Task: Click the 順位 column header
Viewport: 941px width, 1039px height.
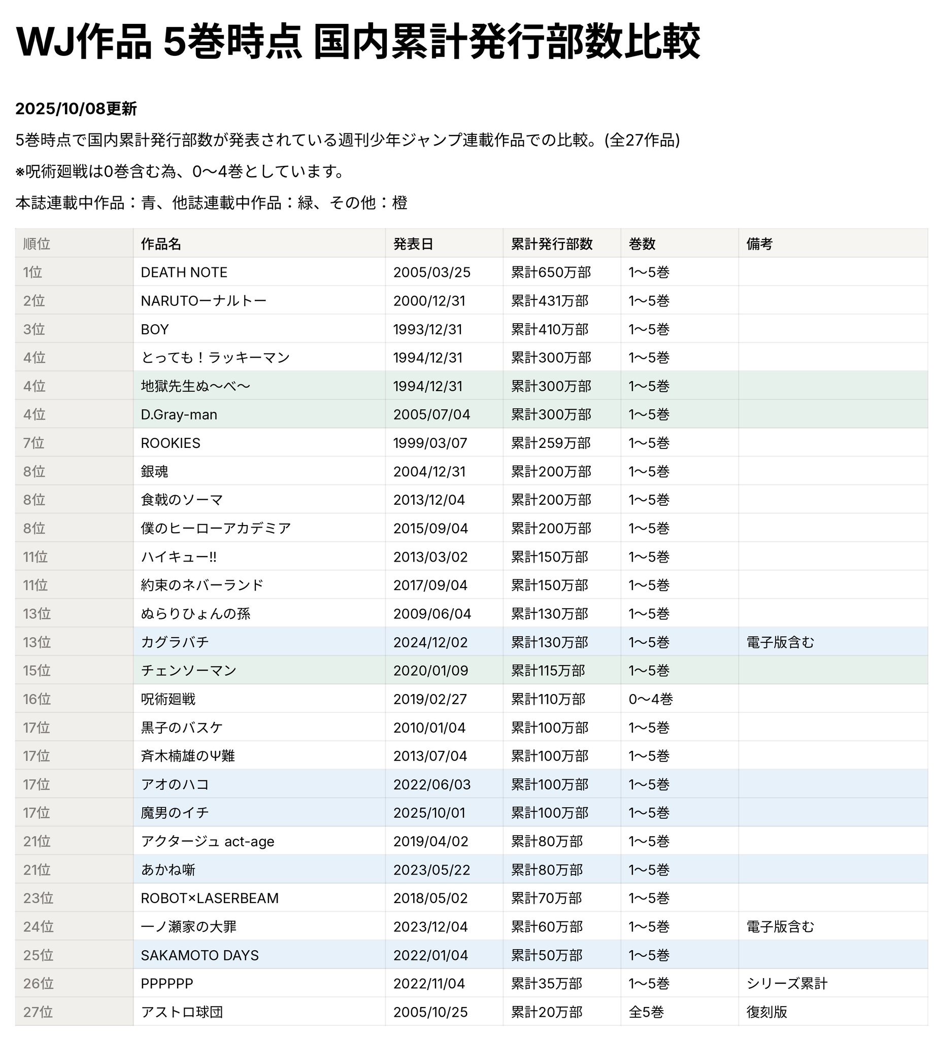Action: click(x=37, y=244)
